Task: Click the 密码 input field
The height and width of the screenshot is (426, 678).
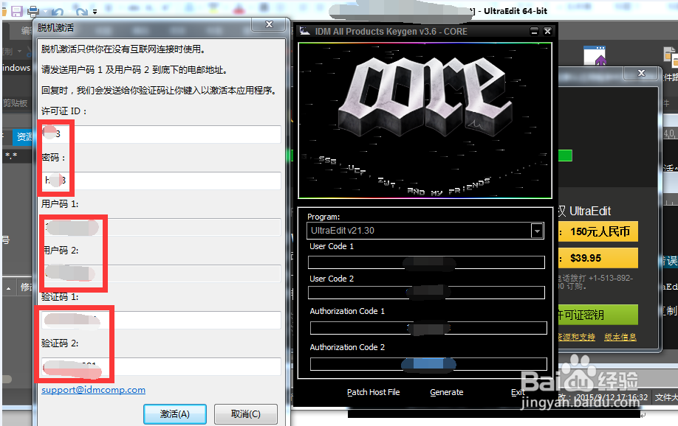Action: [x=161, y=181]
